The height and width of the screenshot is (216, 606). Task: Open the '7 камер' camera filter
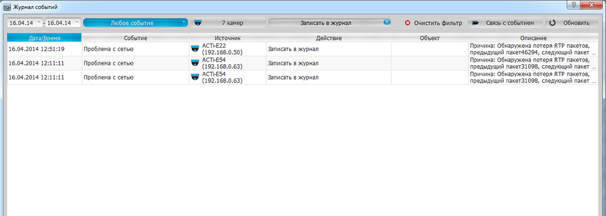tap(228, 23)
